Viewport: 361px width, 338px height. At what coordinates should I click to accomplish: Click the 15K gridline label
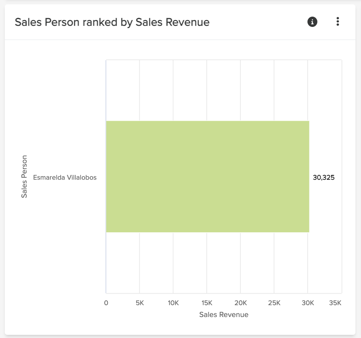(x=207, y=302)
